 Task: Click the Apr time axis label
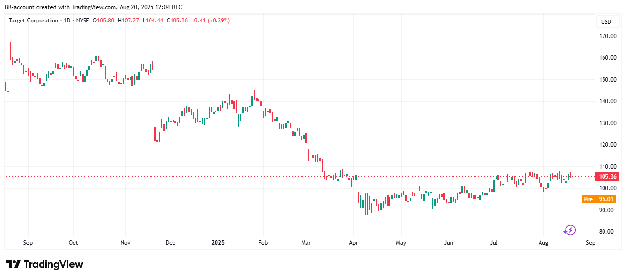353,242
